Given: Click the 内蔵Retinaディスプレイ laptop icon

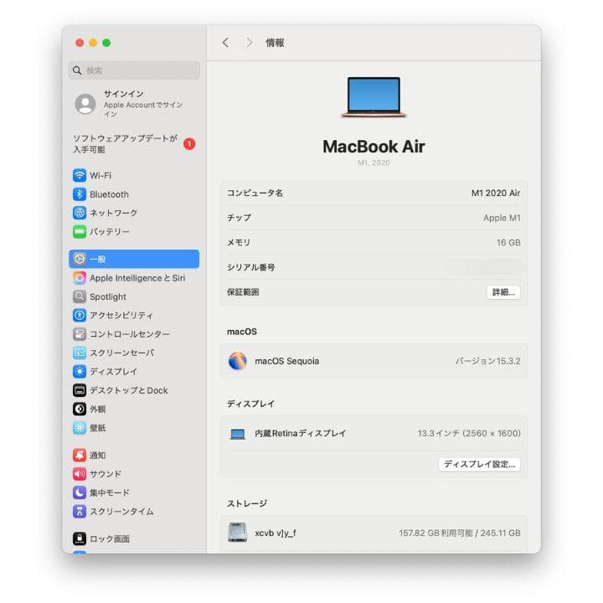Looking at the screenshot, I should click(x=237, y=434).
